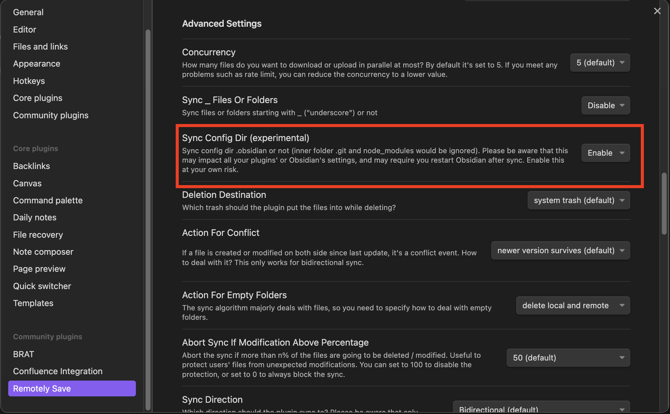Open Community plugins settings page
The height and width of the screenshot is (414, 670).
click(x=51, y=115)
